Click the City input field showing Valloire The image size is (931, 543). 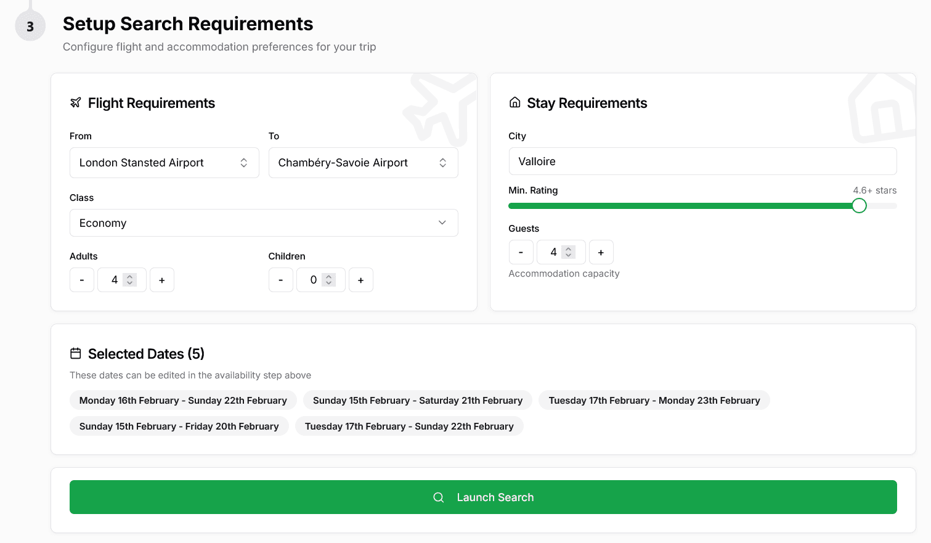point(702,161)
